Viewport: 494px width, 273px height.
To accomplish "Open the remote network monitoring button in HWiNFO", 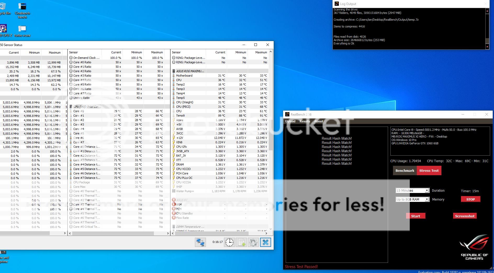I will coord(200,242).
